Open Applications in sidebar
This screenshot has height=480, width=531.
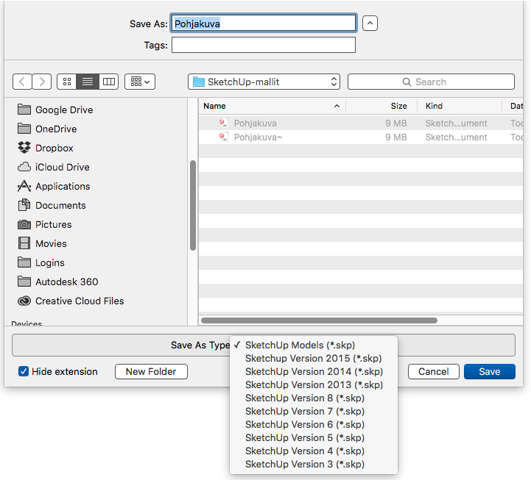tap(54, 186)
